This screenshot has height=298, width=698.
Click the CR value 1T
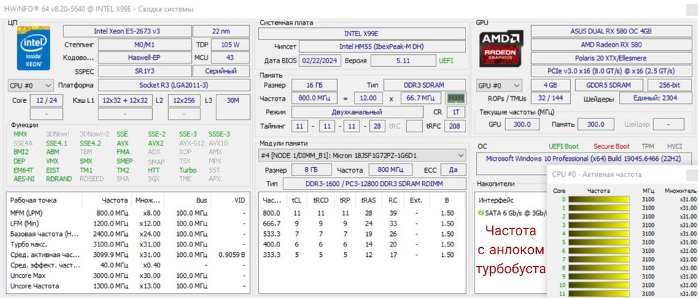coord(456,112)
